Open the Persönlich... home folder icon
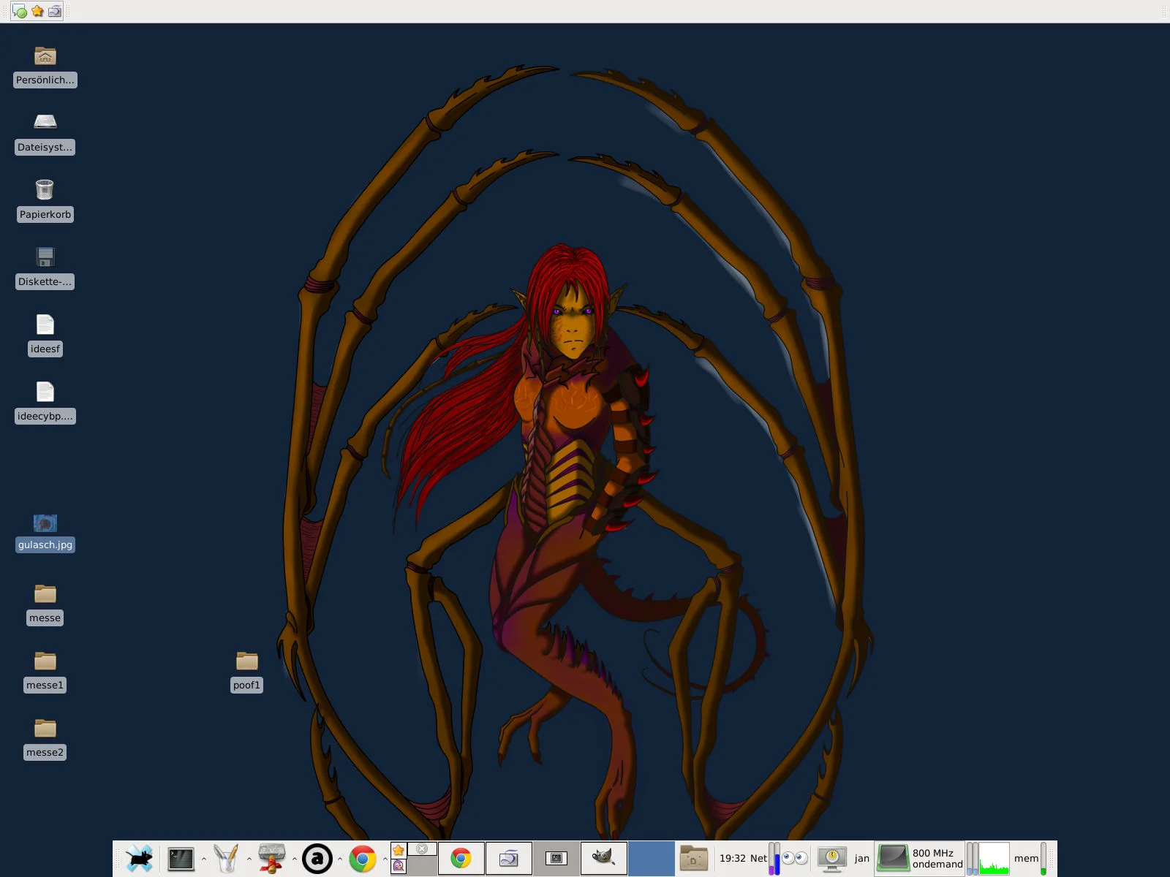 [x=45, y=56]
